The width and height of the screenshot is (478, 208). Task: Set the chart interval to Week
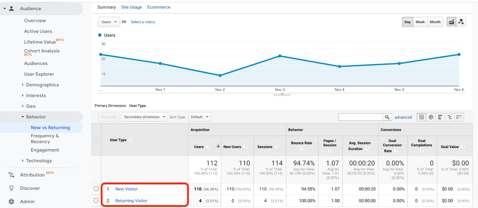click(420, 22)
